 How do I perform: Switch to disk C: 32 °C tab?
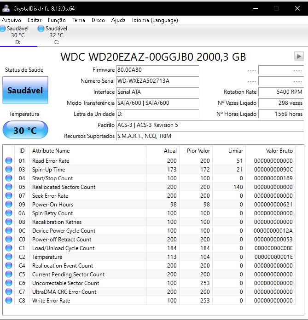(56, 35)
